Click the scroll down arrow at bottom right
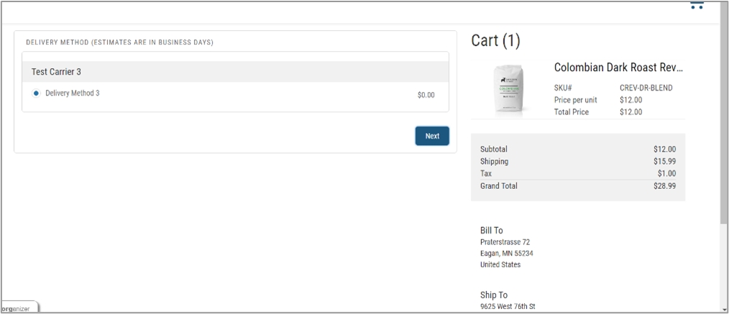The width and height of the screenshot is (729, 314). 723,308
